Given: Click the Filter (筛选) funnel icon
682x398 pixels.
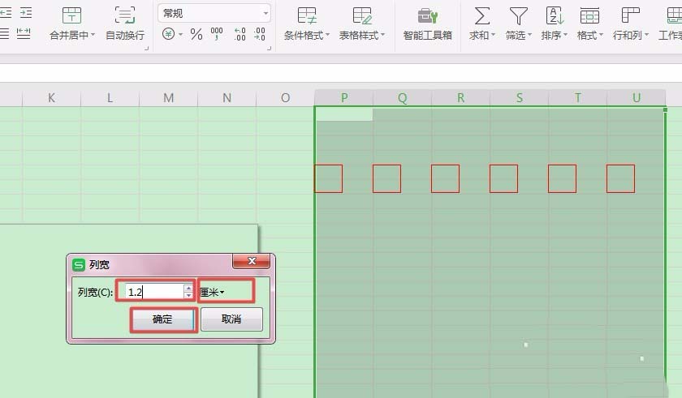Looking at the screenshot, I should pos(517,16).
